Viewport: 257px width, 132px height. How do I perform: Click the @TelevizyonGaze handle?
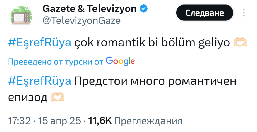(81, 20)
